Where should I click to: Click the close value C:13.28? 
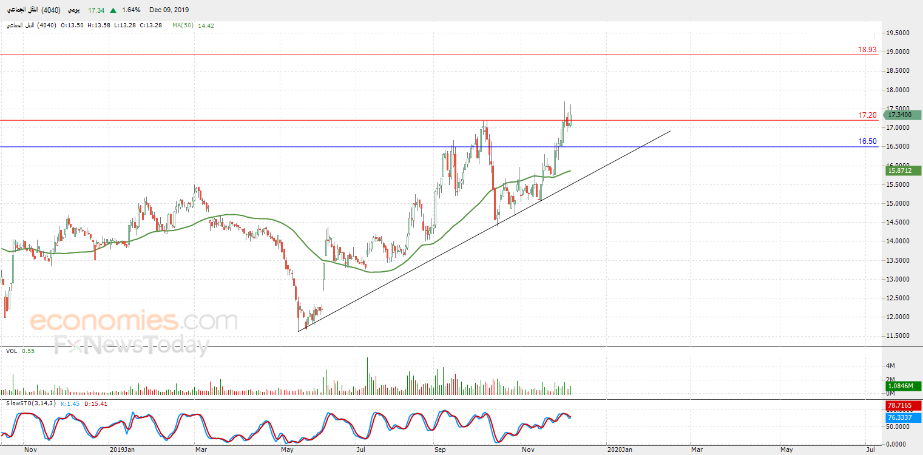[x=150, y=25]
